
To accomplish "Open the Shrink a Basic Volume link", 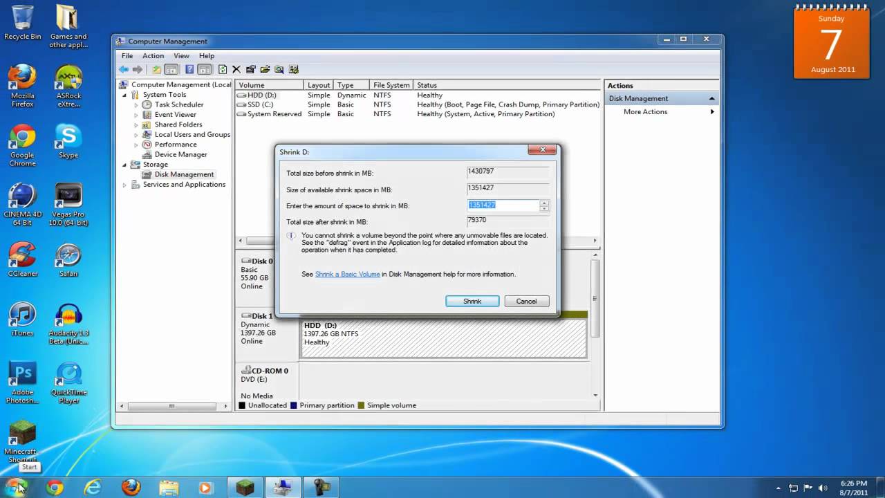I will [x=347, y=275].
